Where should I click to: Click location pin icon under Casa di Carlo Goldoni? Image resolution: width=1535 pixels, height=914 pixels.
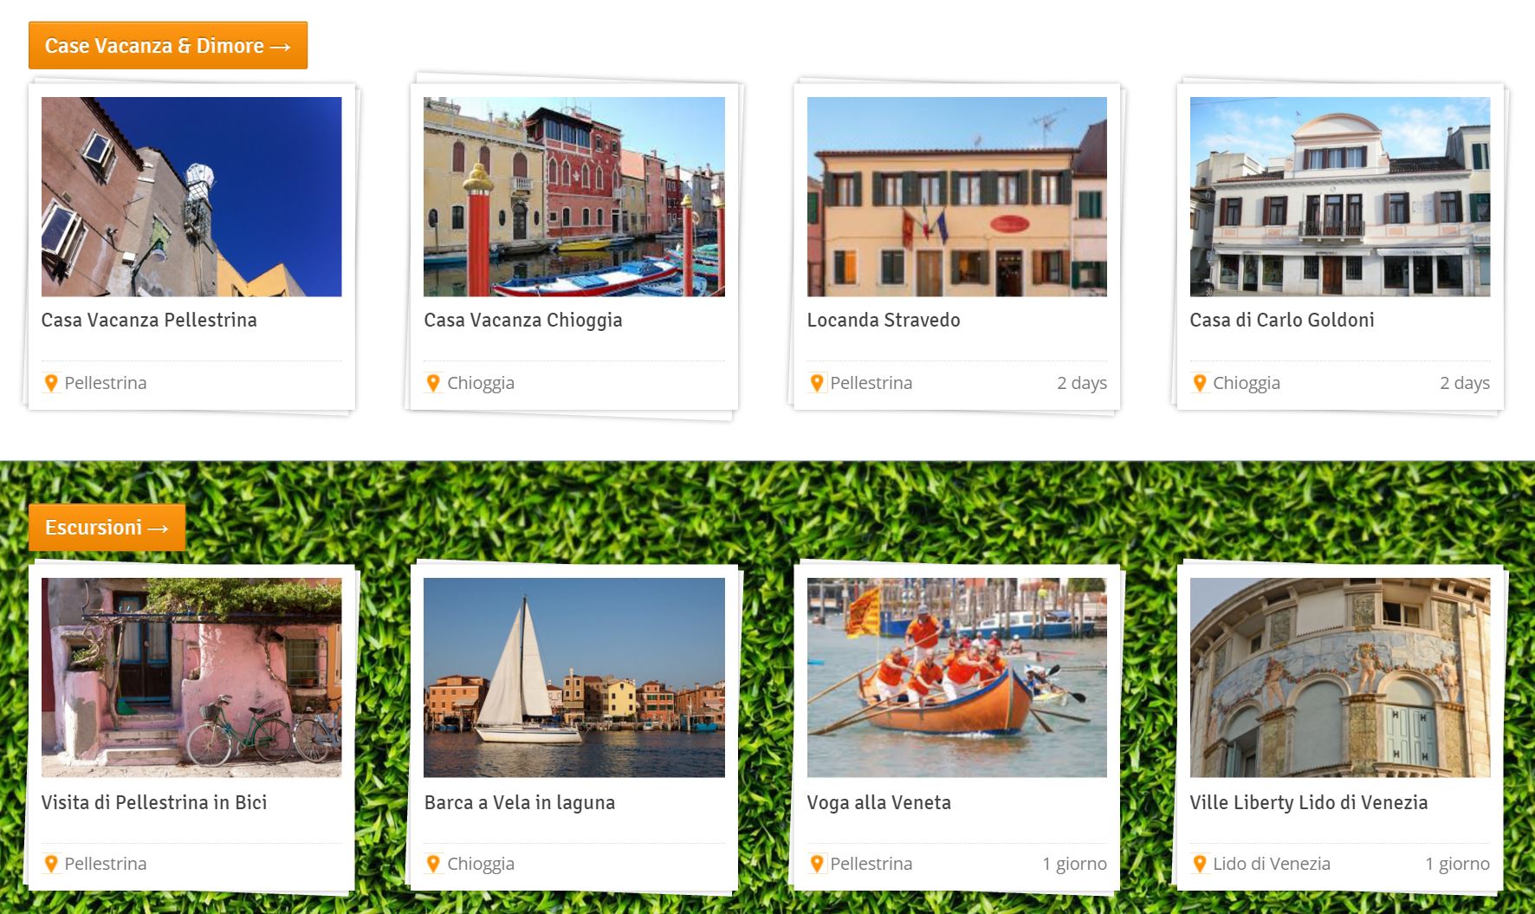1200,383
